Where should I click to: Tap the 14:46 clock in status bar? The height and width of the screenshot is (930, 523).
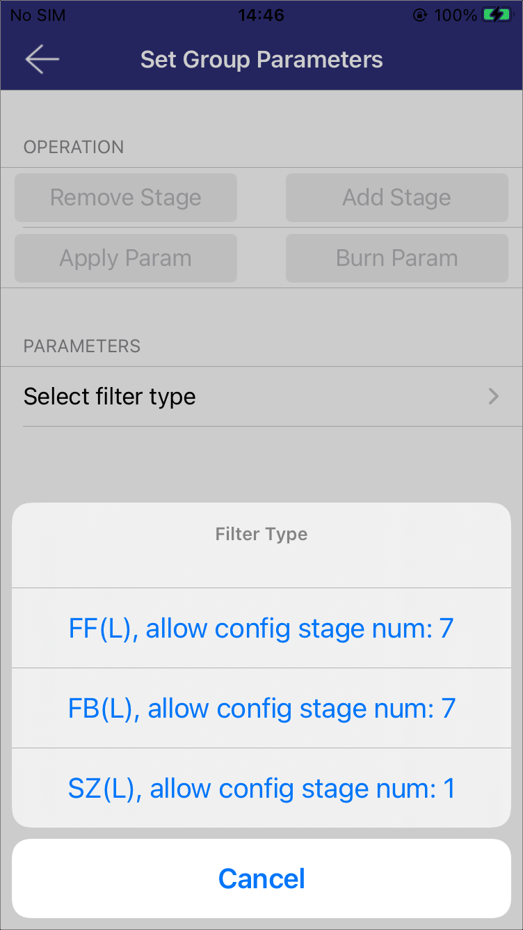[x=261, y=15]
